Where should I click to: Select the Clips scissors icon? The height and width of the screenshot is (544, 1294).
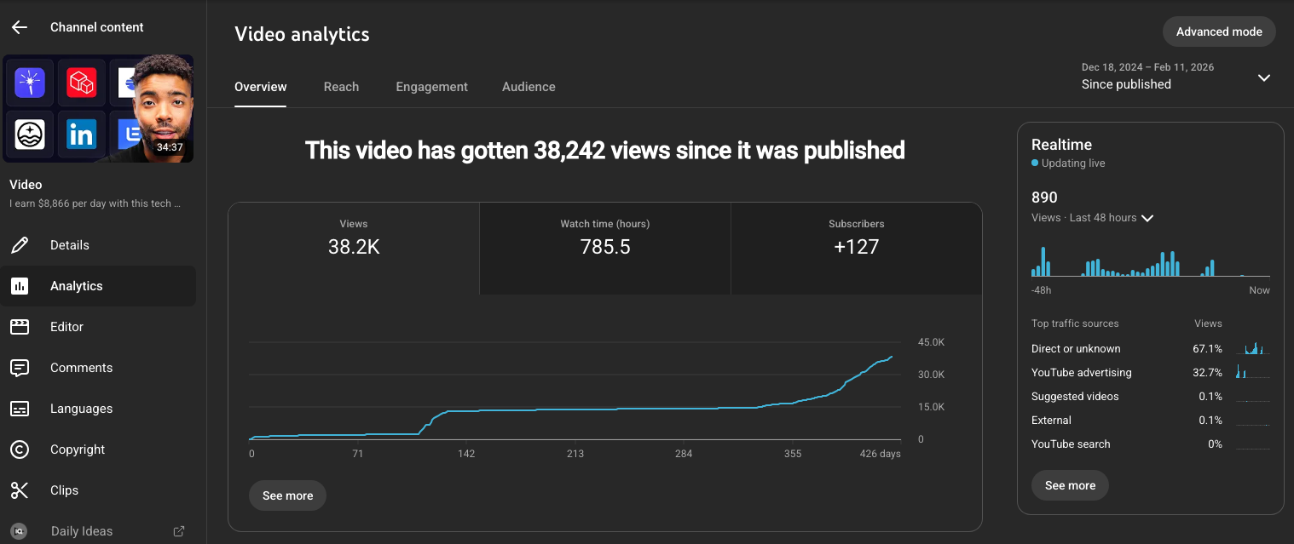click(x=19, y=490)
